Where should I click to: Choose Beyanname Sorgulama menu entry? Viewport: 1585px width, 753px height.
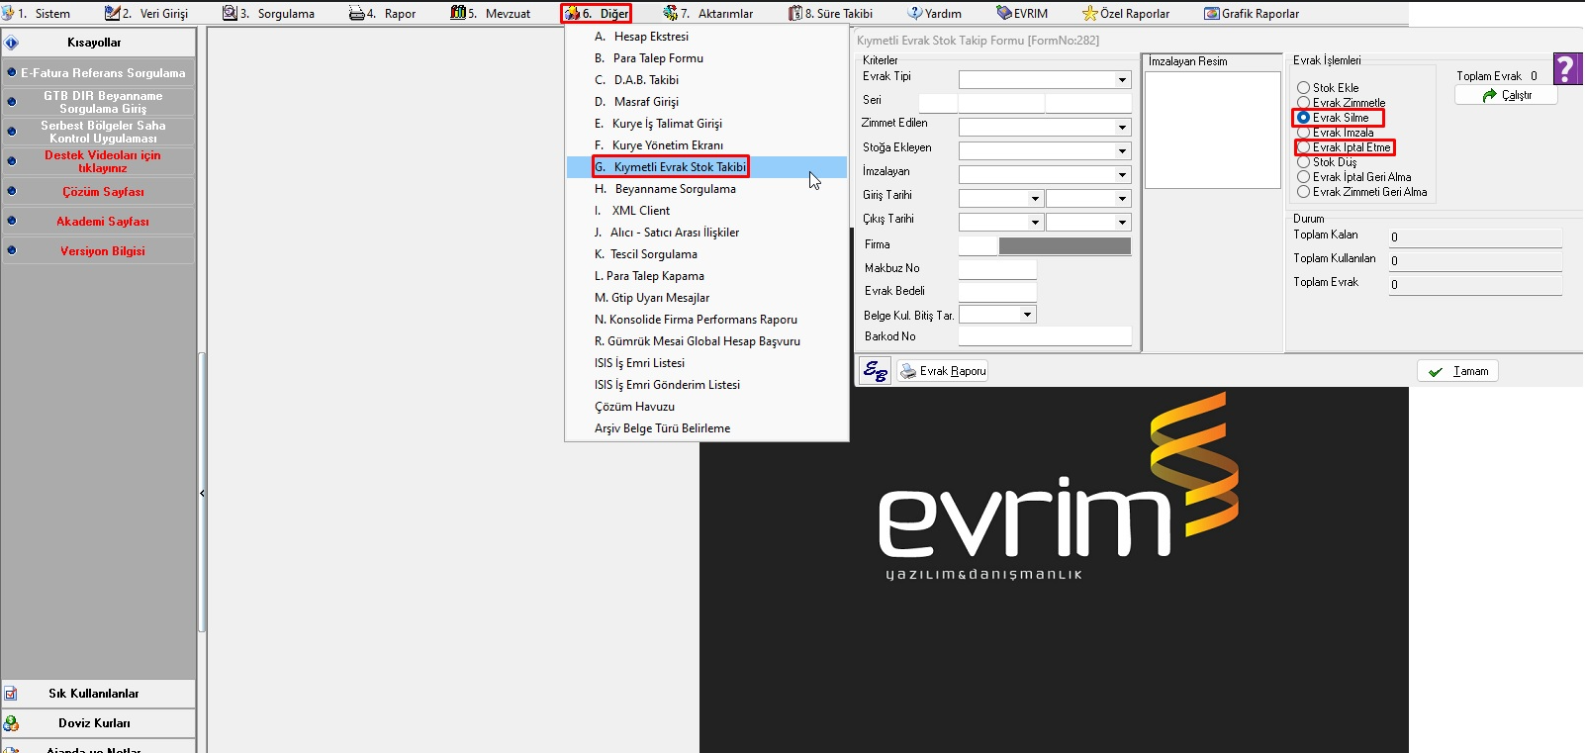[x=706, y=189]
